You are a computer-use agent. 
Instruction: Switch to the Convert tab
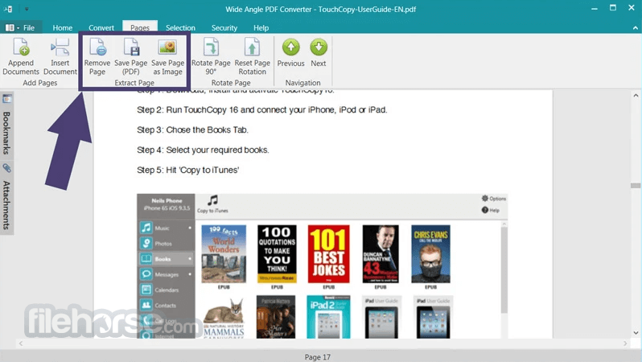point(101,28)
